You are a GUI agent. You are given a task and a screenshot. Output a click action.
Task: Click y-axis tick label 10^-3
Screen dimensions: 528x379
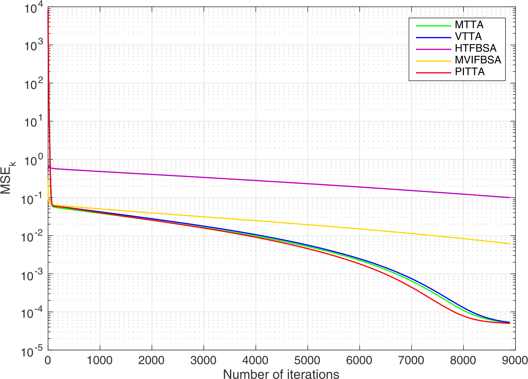pos(32,274)
